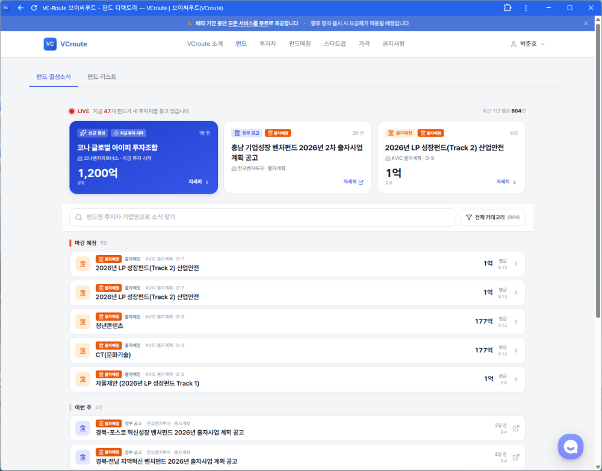This screenshot has height=471, width=602.
Task: Click the purple icon of 경북·전남 row
Action: pyautogui.click(x=82, y=457)
